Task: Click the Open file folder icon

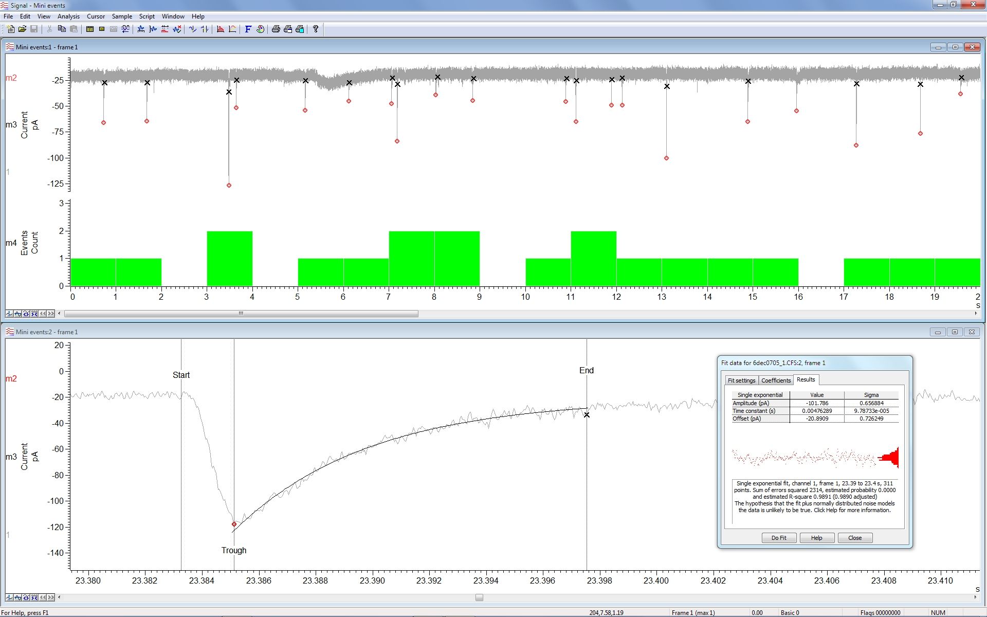Action: tap(22, 29)
